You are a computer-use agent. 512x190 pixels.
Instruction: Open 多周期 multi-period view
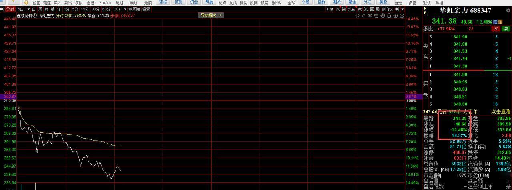click(134, 9)
